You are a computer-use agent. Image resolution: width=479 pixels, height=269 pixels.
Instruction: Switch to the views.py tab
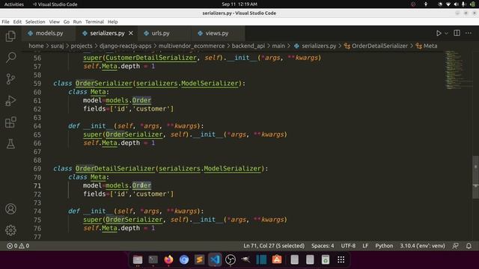(x=217, y=33)
